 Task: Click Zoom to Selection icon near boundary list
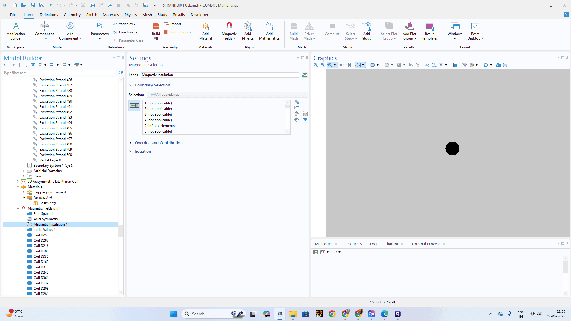point(297,120)
